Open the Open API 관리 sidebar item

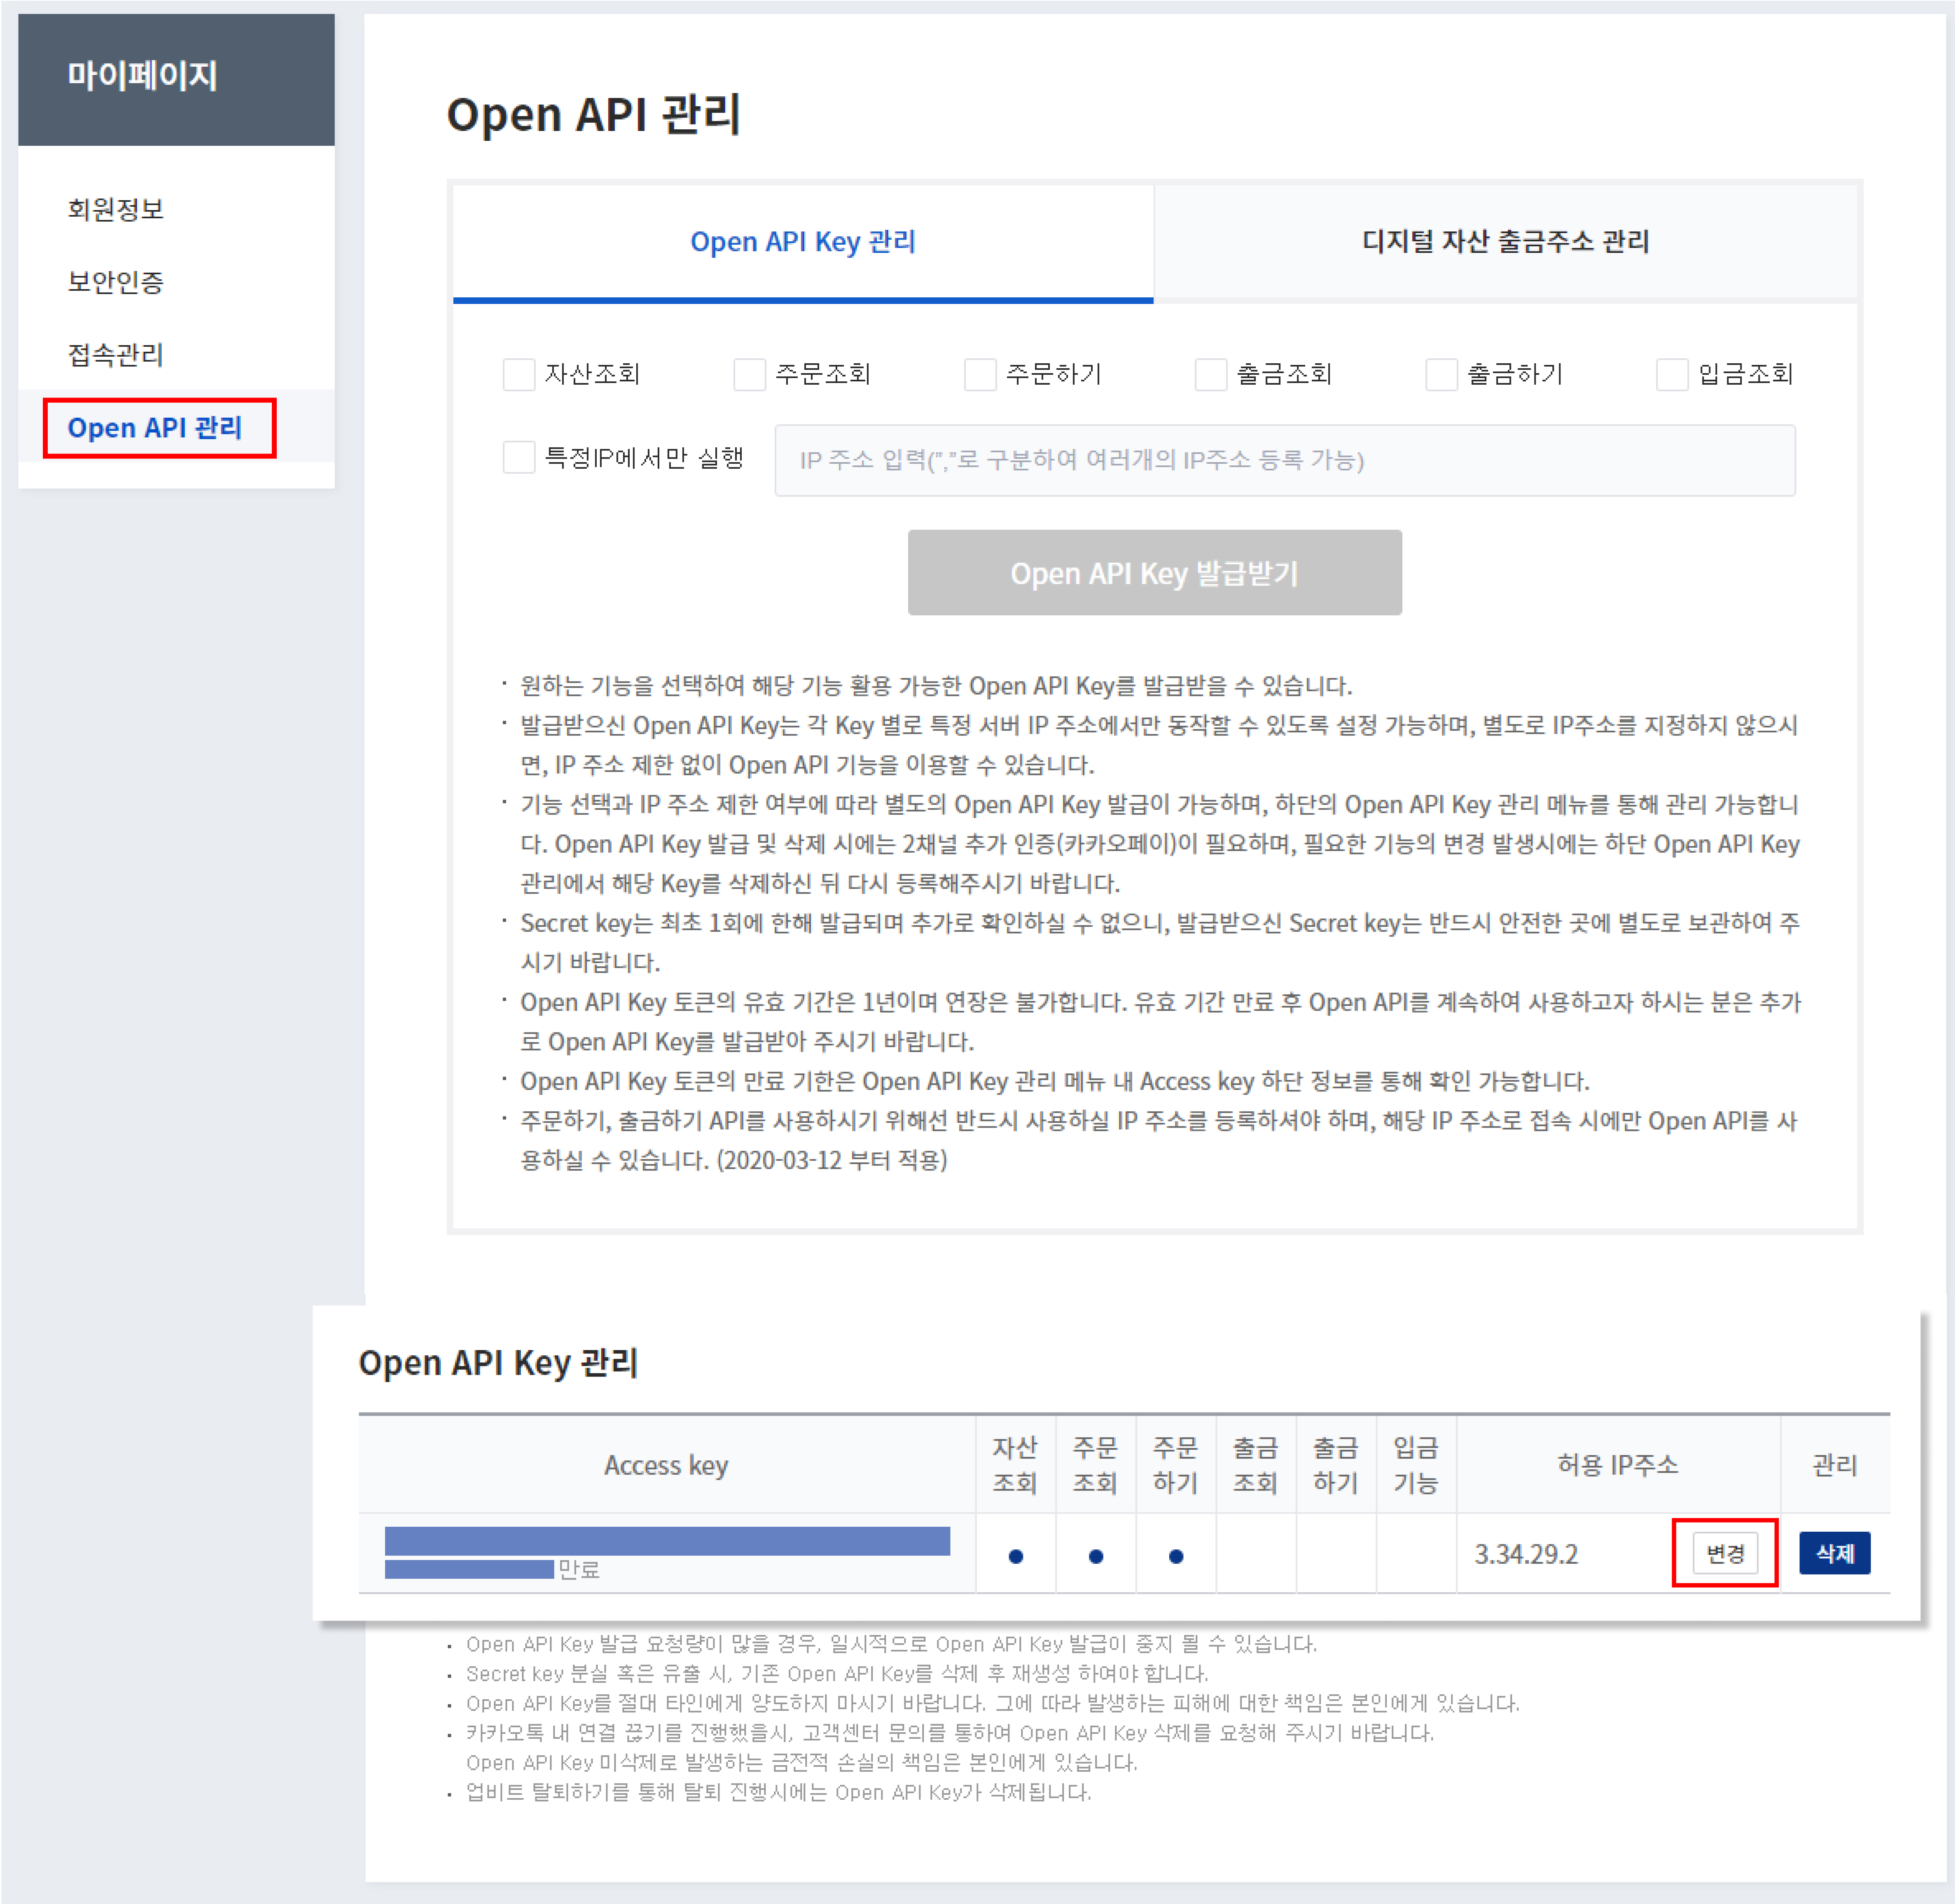[x=155, y=428]
